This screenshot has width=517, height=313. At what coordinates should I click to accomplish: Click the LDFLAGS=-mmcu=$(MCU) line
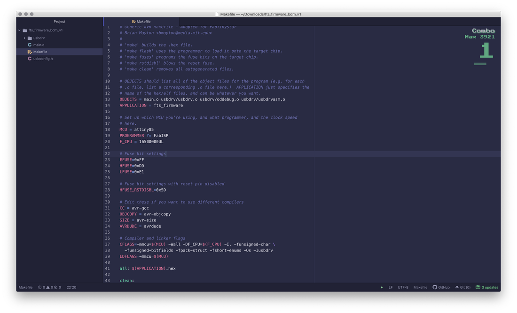[x=144, y=256]
